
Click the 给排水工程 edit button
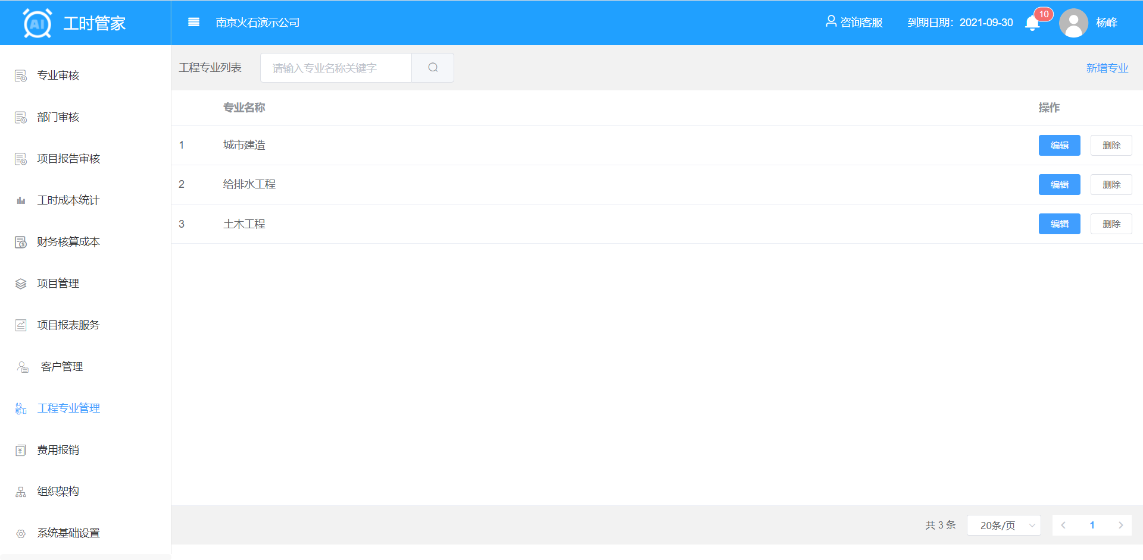1059,185
